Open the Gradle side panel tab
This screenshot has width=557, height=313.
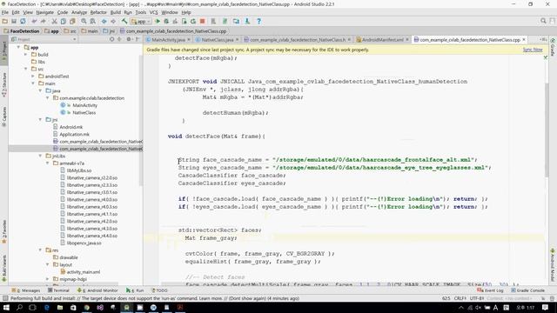553,47
